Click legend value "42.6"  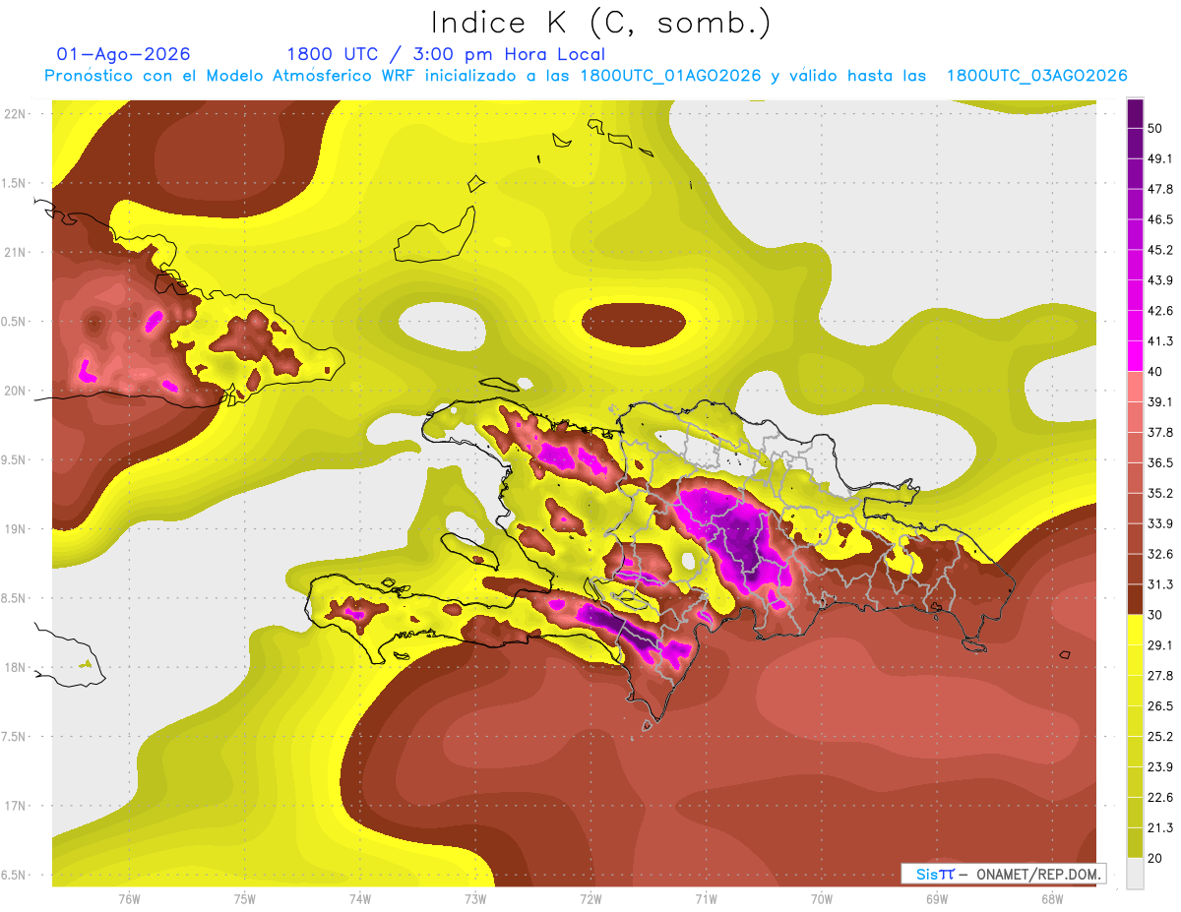[x=1160, y=311]
